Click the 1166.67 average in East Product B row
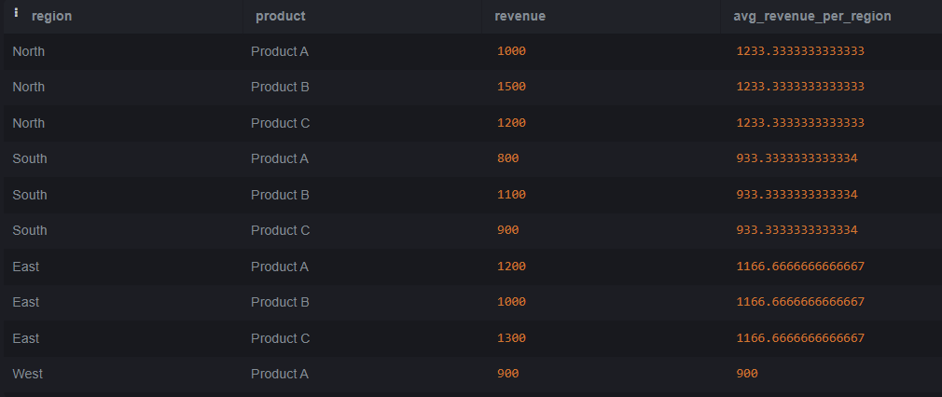This screenshot has width=942, height=397. 800,302
